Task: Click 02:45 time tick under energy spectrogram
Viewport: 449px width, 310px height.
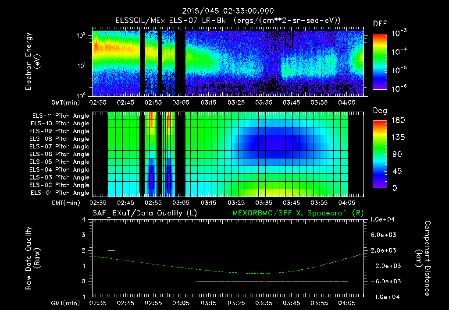Action: point(125,102)
